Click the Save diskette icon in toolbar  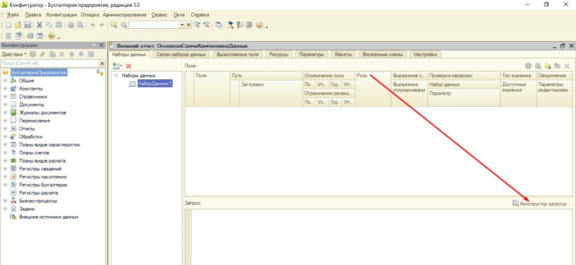pos(27,25)
